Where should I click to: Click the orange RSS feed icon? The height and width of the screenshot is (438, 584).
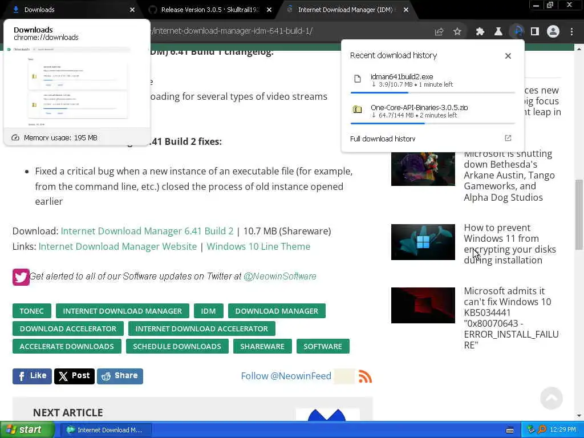pos(365,376)
